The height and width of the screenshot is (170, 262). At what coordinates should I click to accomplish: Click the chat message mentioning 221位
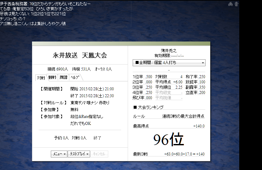[x=33, y=14]
